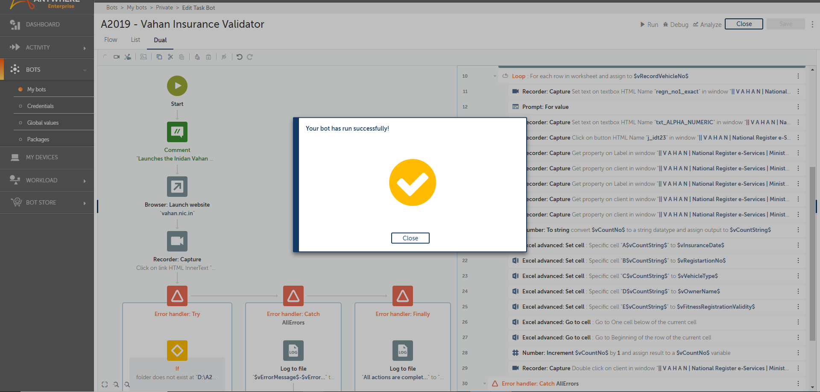Viewport: 820px width, 392px height.
Task: Click the zoom out magnifier icon
Action: (x=116, y=384)
